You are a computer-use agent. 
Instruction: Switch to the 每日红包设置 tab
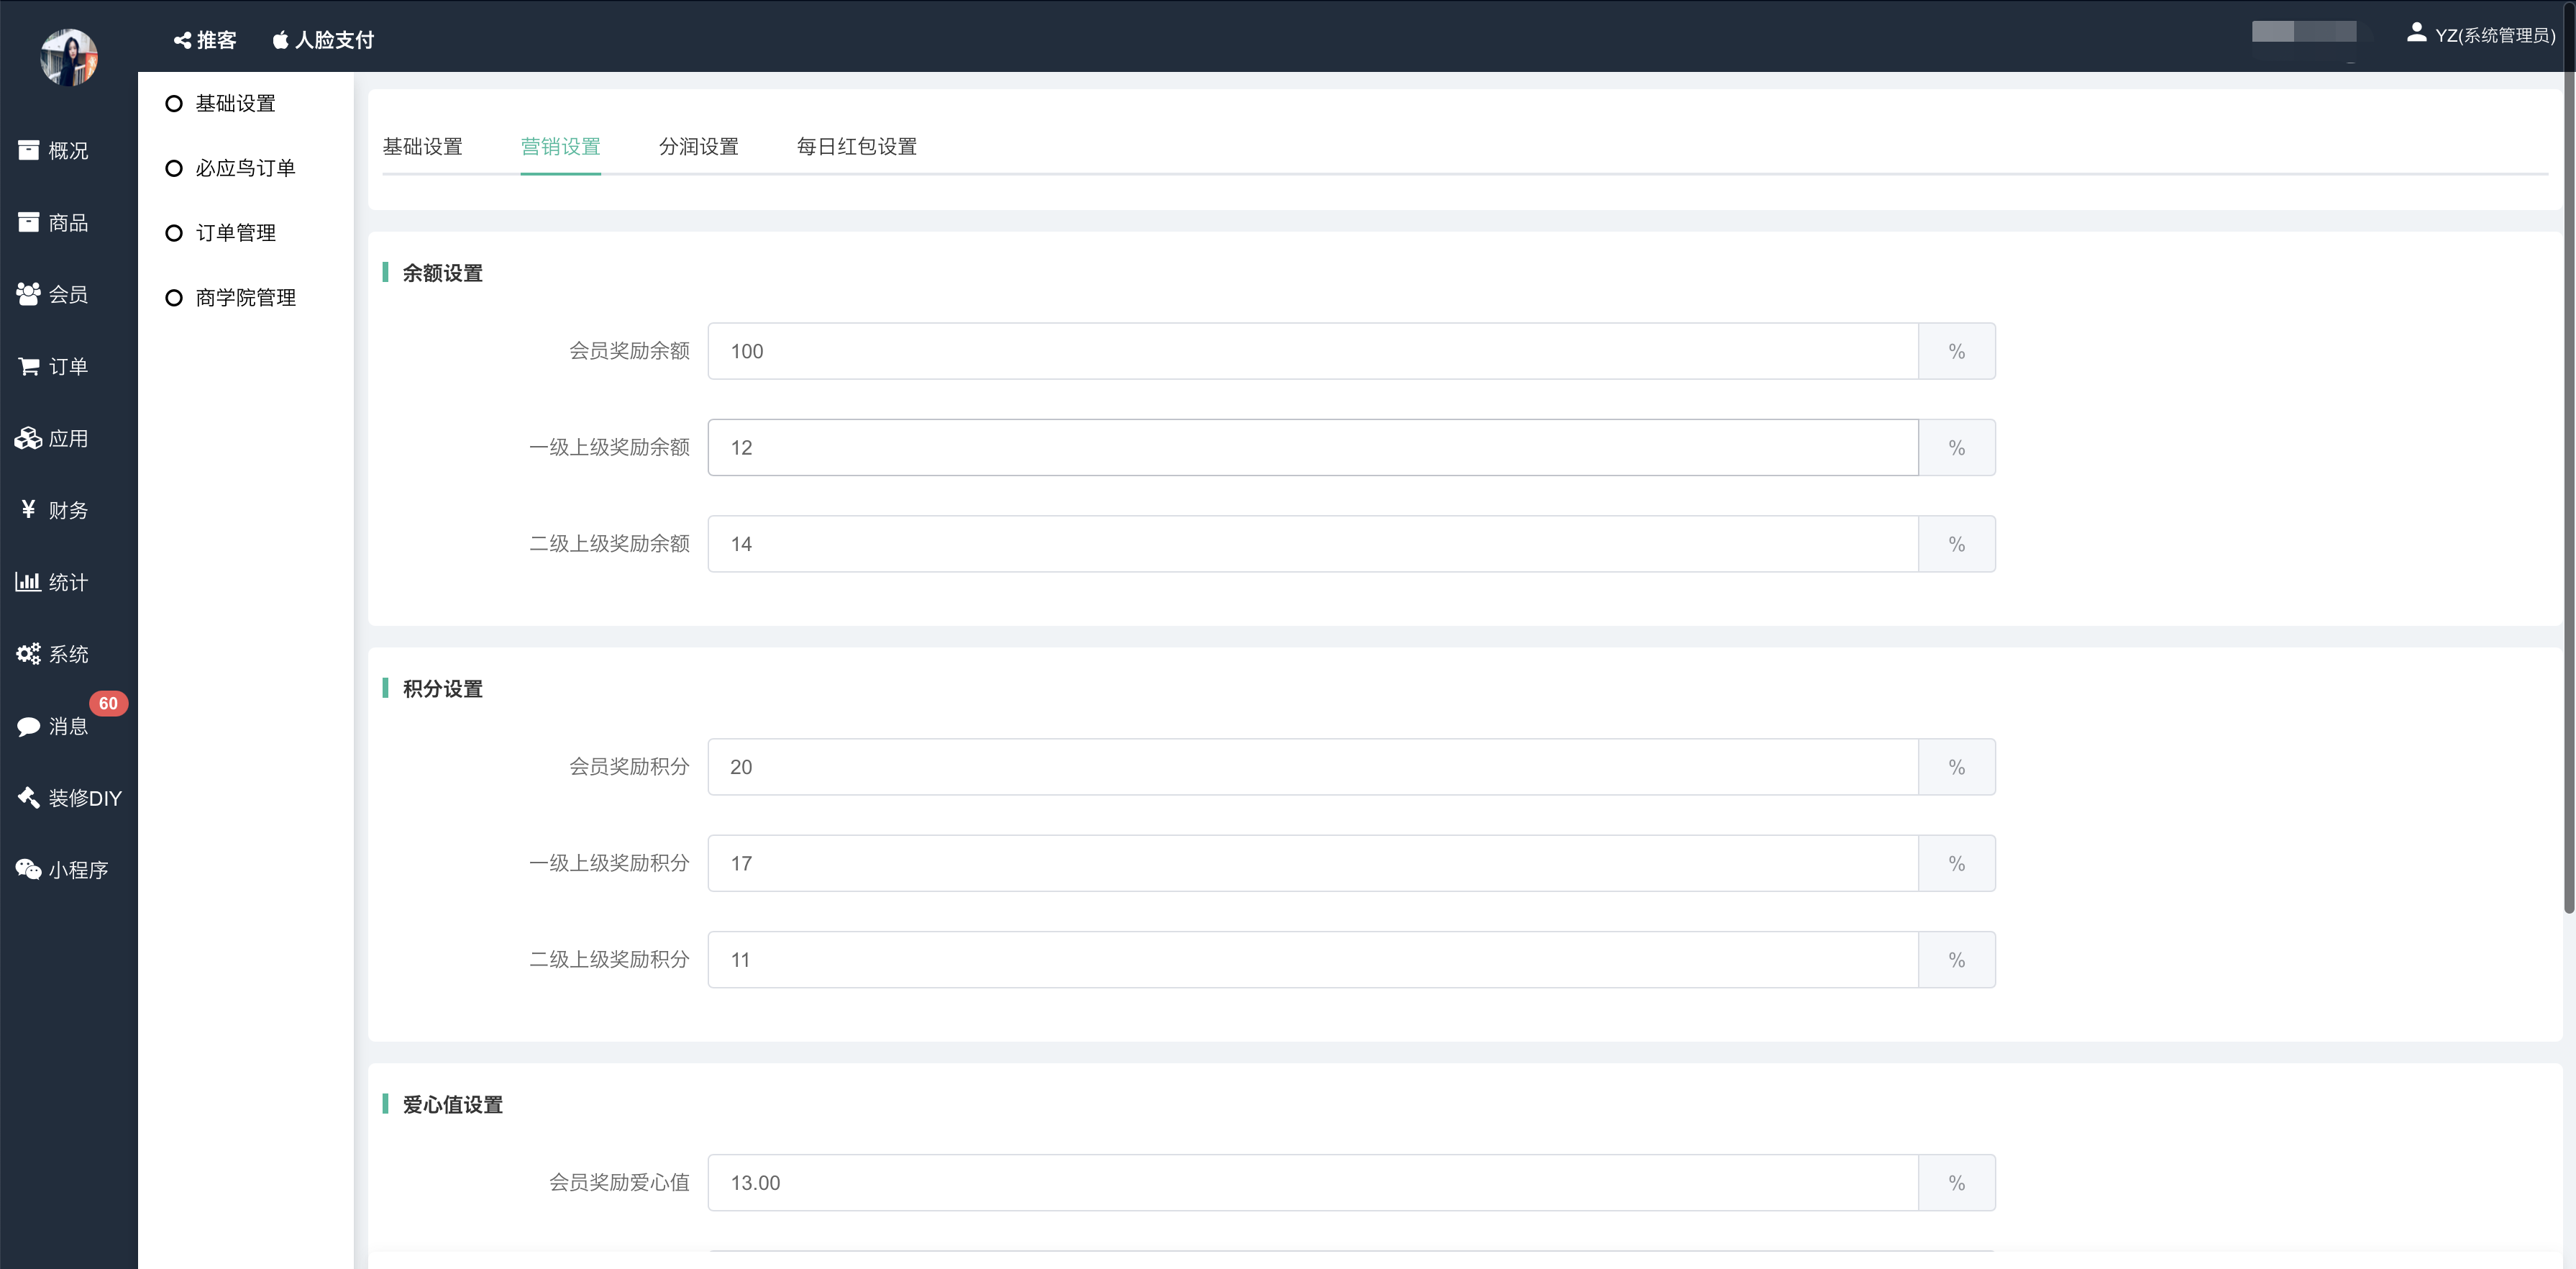tap(856, 146)
